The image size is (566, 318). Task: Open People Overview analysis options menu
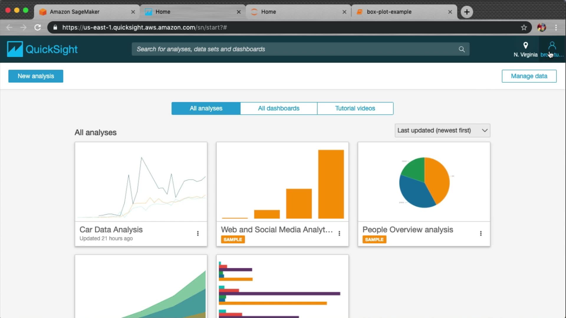pos(481,233)
